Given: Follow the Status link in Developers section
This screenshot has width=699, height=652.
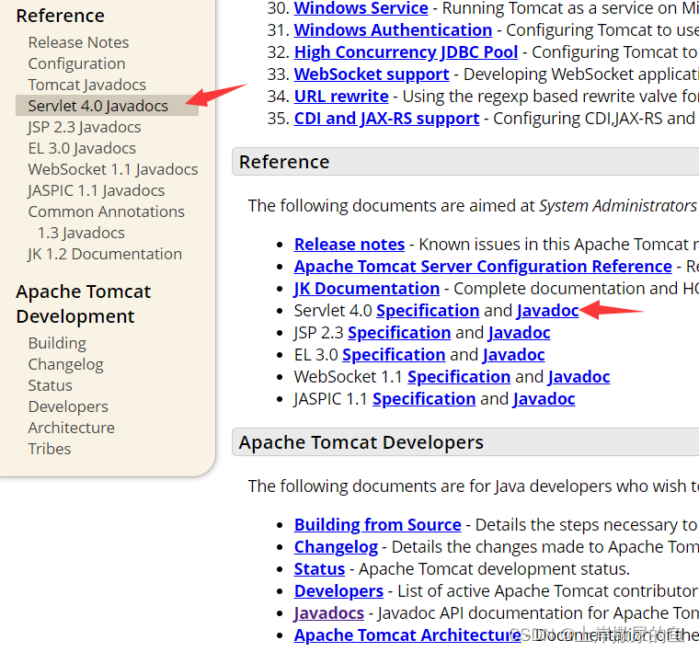Looking at the screenshot, I should click(x=319, y=569).
